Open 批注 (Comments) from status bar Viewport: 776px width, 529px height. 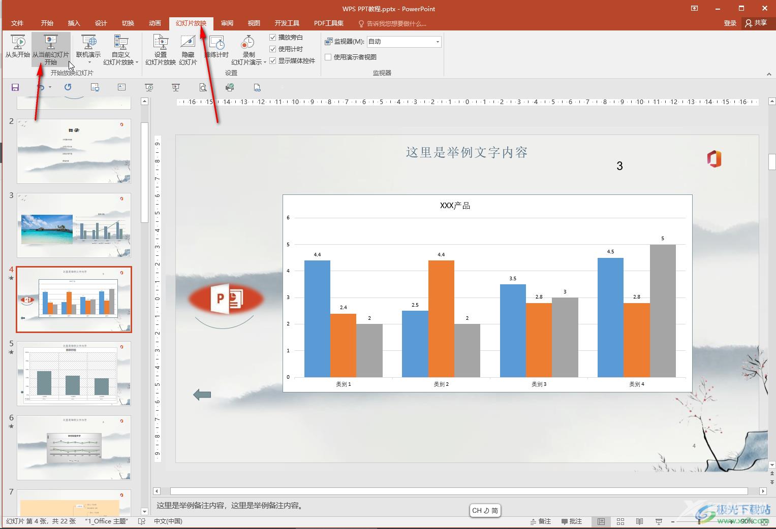pos(572,521)
